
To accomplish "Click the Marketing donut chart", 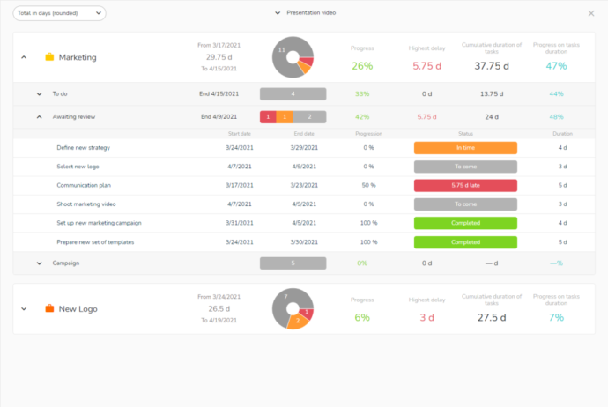I will [293, 57].
